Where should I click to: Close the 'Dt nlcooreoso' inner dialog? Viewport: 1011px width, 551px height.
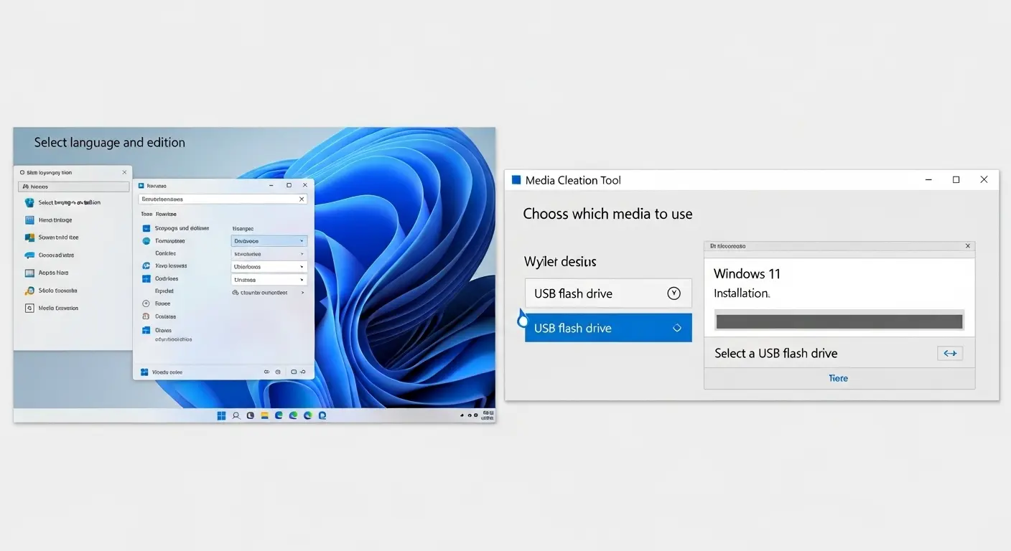click(x=968, y=246)
